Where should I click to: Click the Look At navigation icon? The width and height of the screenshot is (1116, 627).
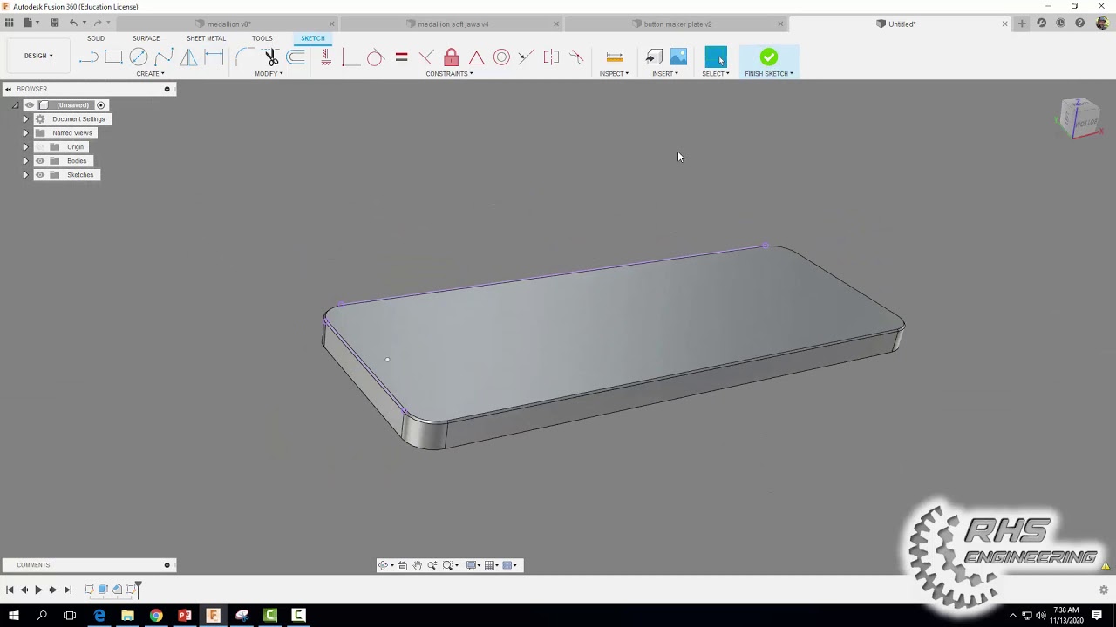click(x=402, y=565)
